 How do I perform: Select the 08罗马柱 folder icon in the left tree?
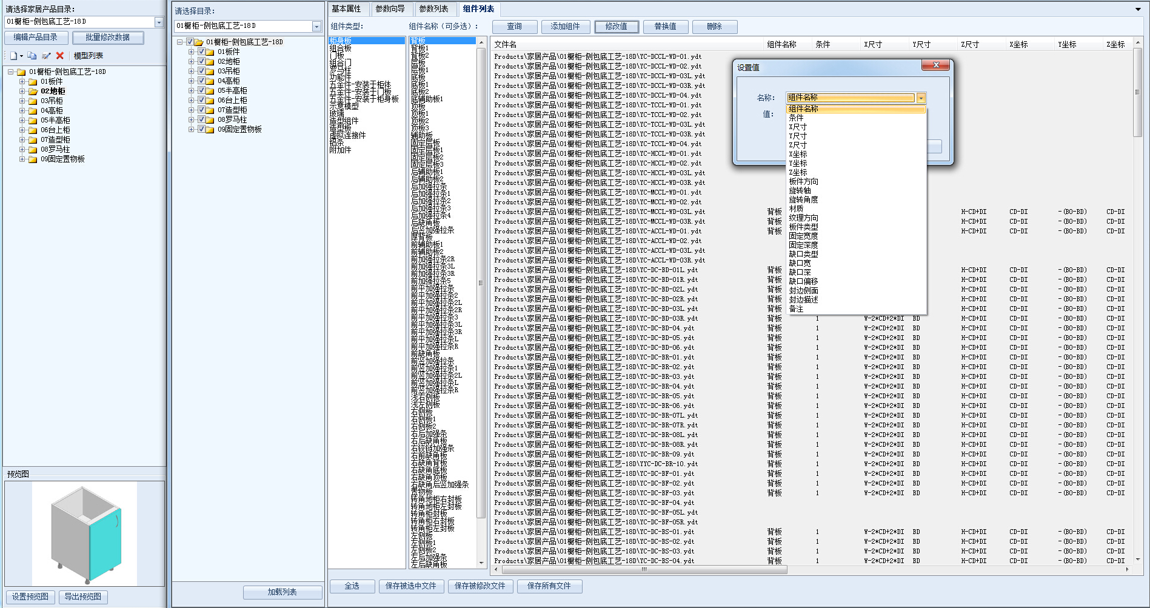tap(33, 150)
